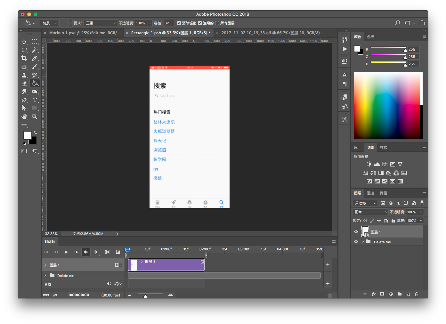Delete layer using trash icon

point(417,294)
